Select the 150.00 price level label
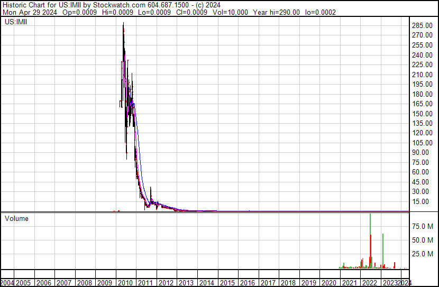 coord(423,114)
